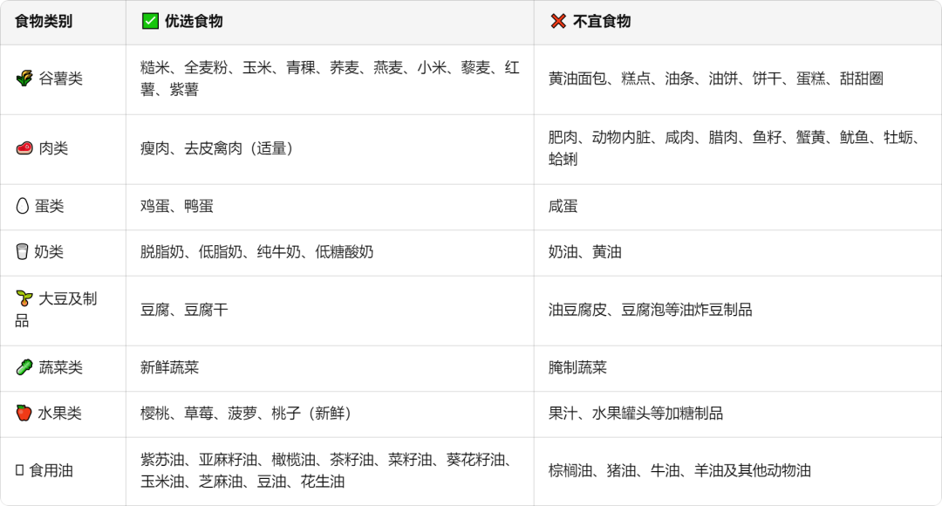Screen dimensions: 942x506
Task: Click the milk glass icon next to 奶类
Action: coord(22,252)
